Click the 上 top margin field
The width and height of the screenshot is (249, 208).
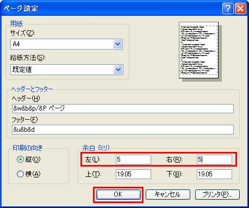point(133,174)
